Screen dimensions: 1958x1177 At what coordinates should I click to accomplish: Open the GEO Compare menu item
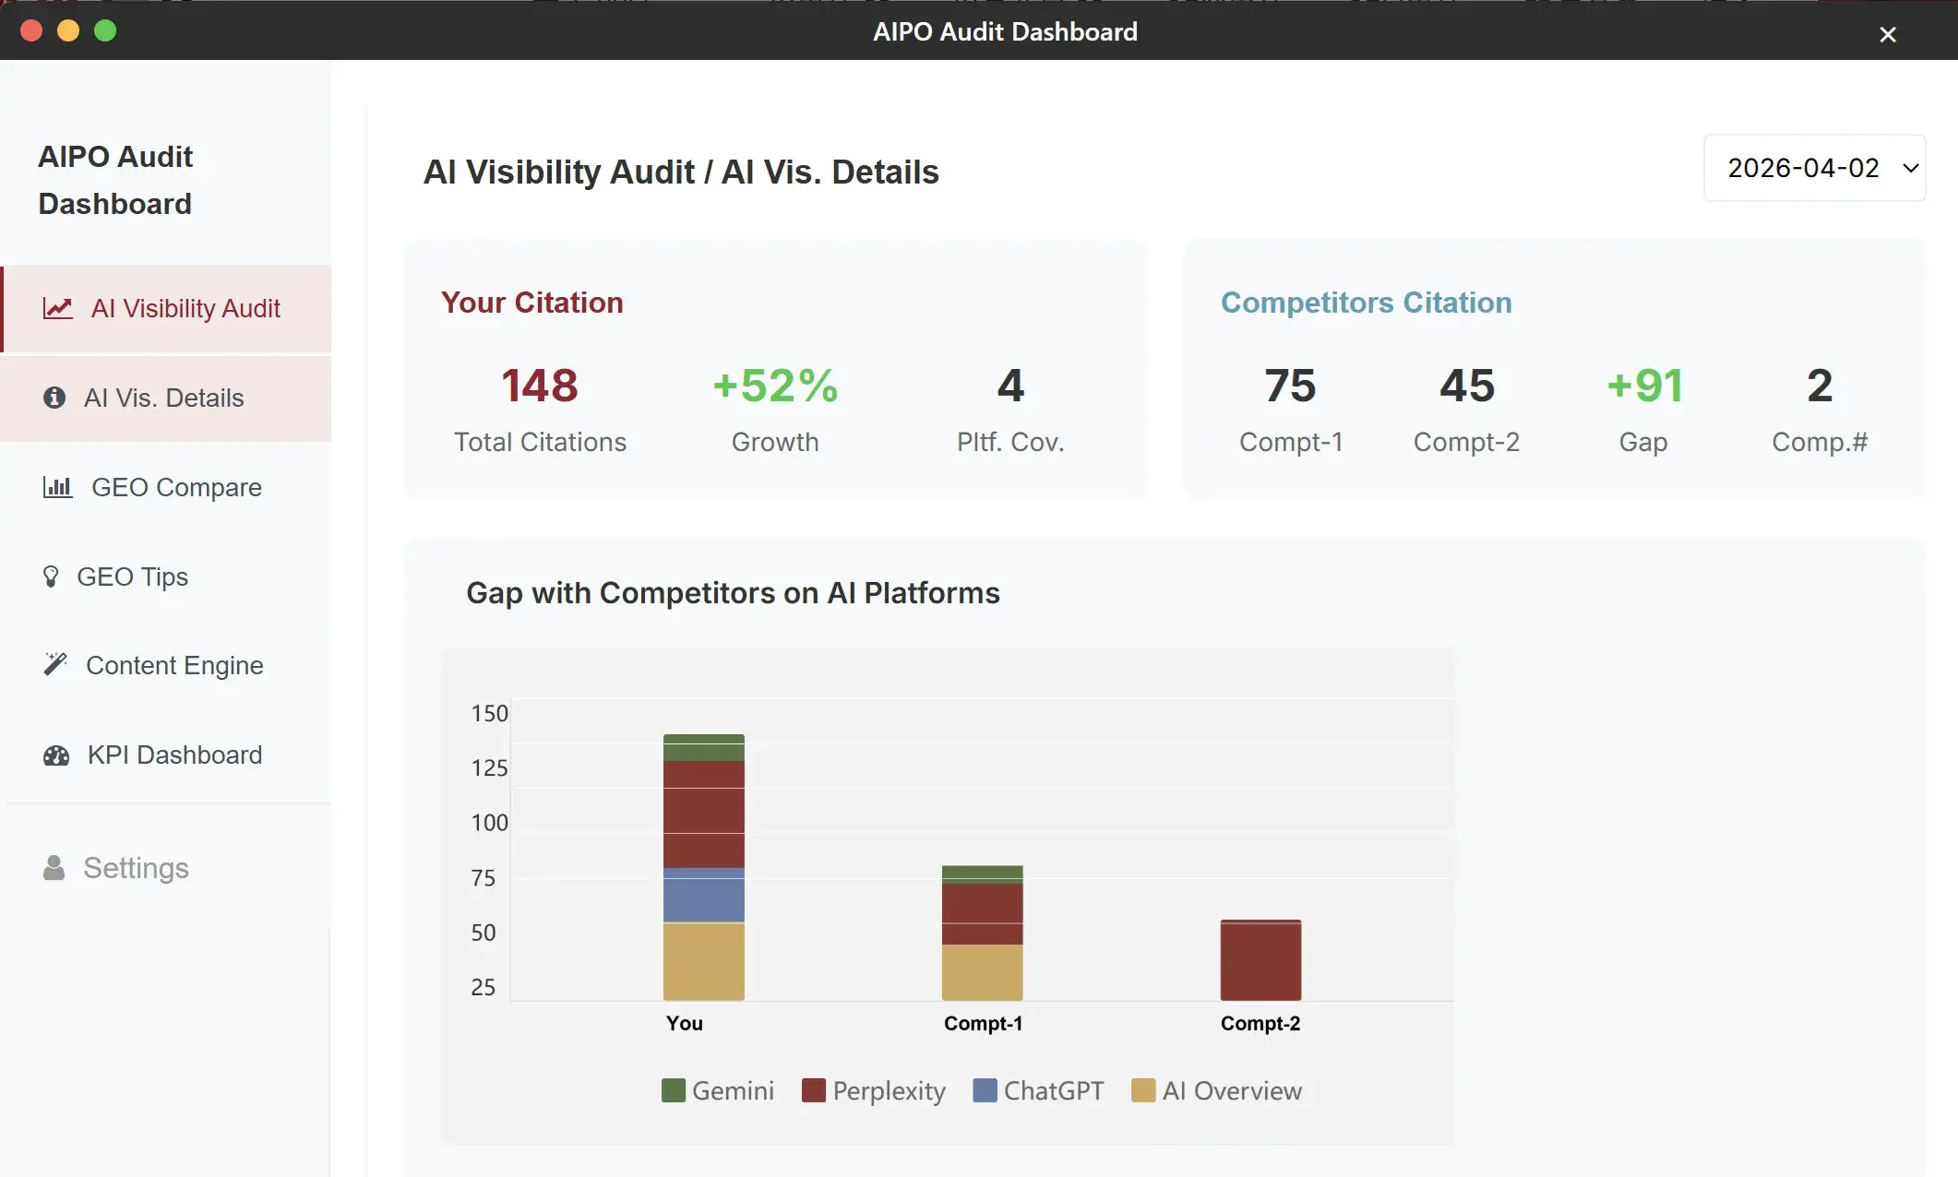click(x=175, y=487)
